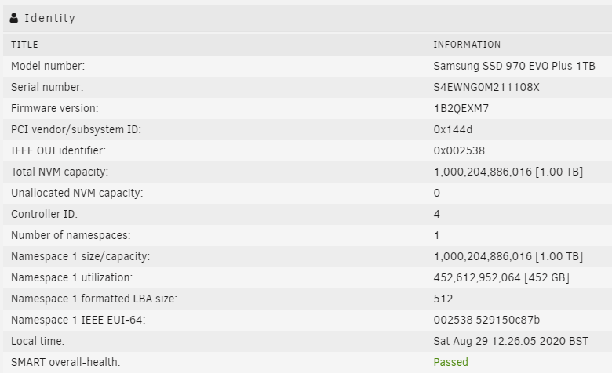Click the Local time value
The width and height of the screenshot is (612, 373).
coord(511,341)
